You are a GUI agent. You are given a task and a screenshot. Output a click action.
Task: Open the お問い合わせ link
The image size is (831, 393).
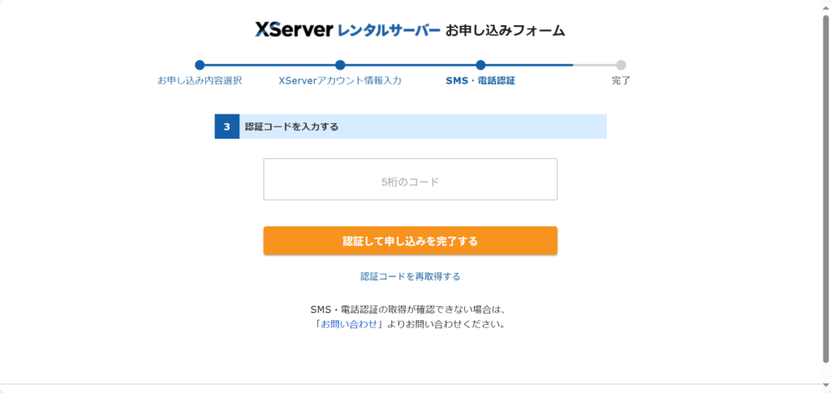coord(348,324)
